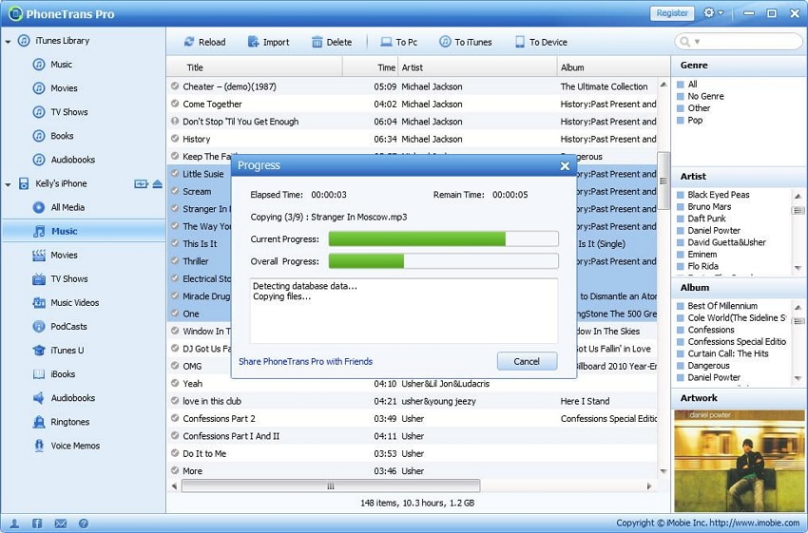
Task: Check the Confessions album filter
Action: click(681, 330)
